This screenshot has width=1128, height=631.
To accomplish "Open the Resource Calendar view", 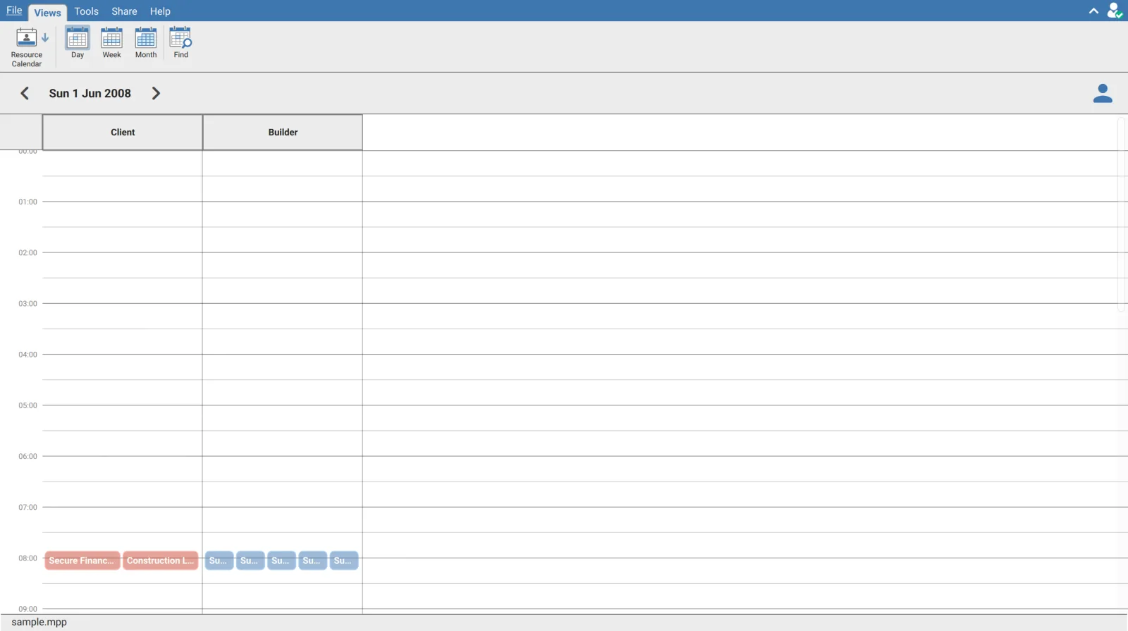I will (26, 47).
